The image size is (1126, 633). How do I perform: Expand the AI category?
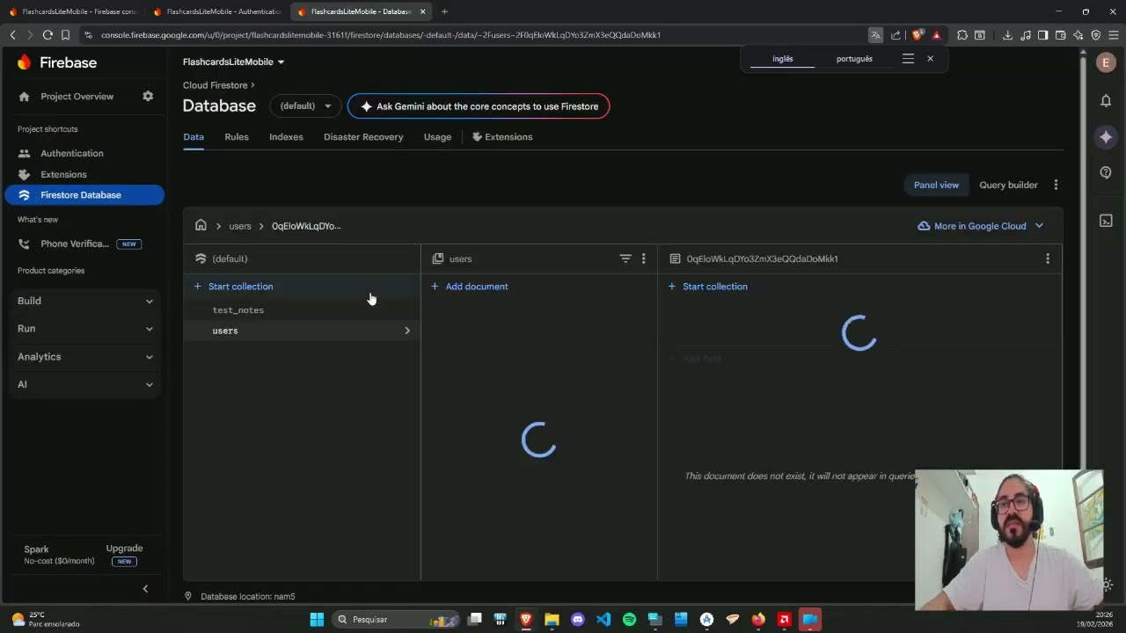[84, 384]
